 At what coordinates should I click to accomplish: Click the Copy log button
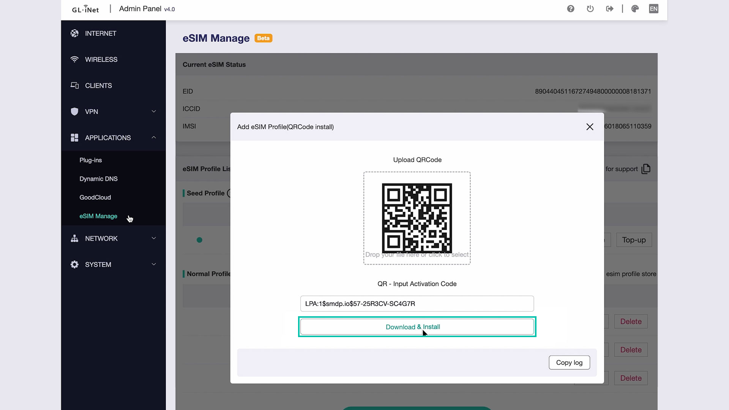pos(569,363)
